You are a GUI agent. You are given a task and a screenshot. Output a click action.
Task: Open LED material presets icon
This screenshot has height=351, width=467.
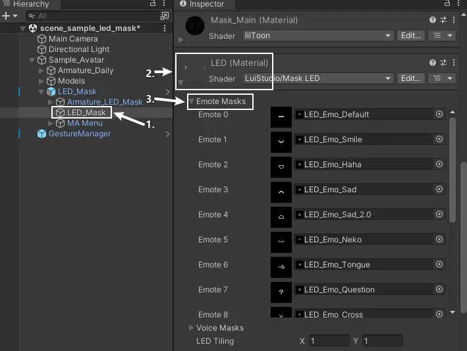443,63
